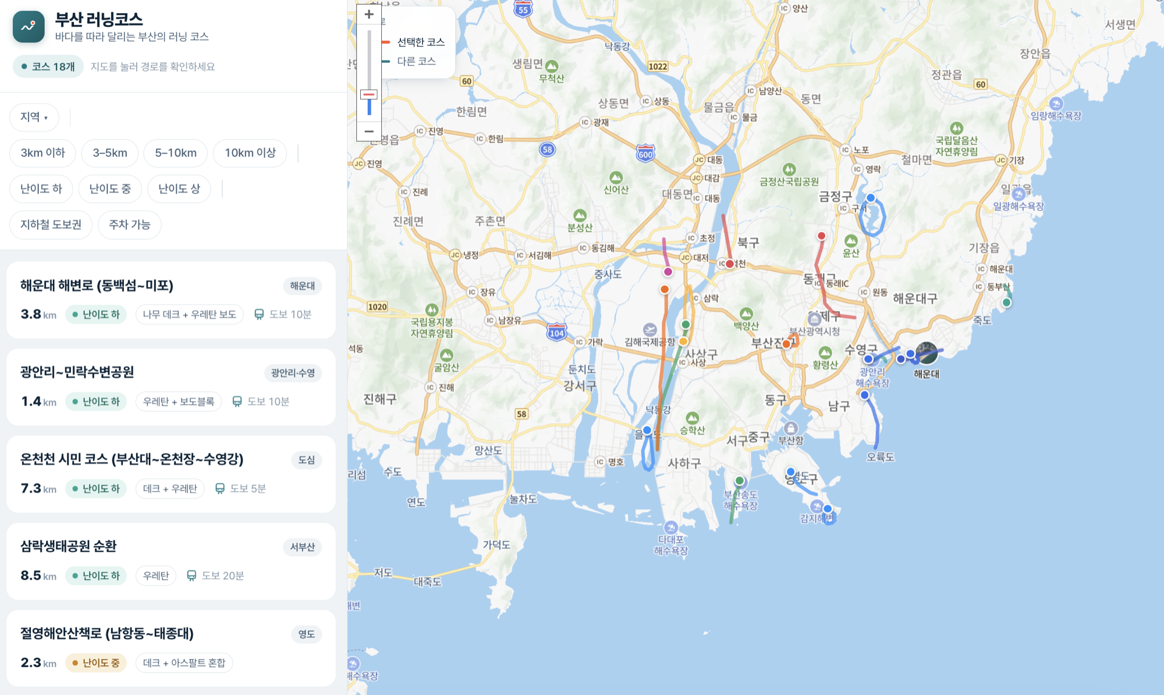Click the 영도 area tag
1164x695 pixels.
pos(307,634)
